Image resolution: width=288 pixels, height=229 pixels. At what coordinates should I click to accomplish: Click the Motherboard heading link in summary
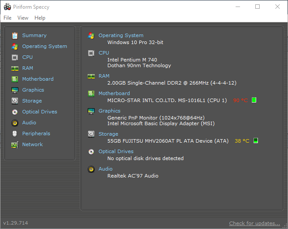click(x=114, y=93)
